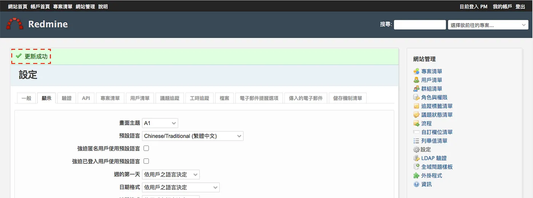Enable 強迫已登入用戶使用預設語言 checkbox

[146, 161]
